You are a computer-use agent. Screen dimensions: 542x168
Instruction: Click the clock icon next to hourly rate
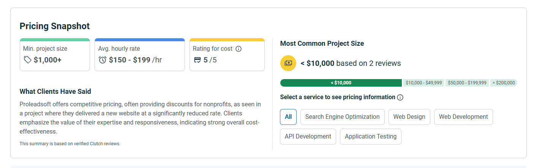103,60
